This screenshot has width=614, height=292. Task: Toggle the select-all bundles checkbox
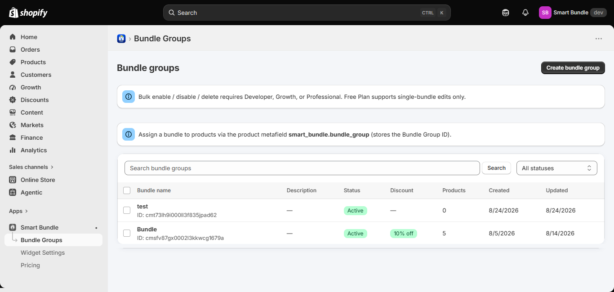[127, 190]
